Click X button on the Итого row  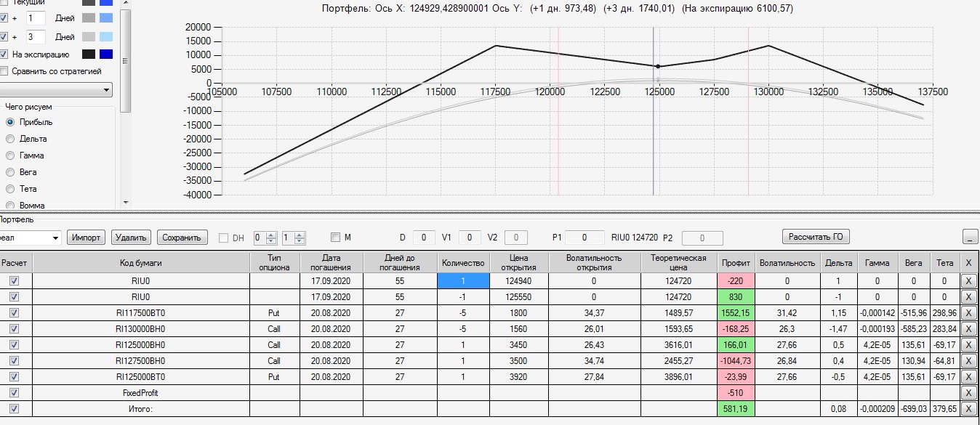click(x=968, y=408)
